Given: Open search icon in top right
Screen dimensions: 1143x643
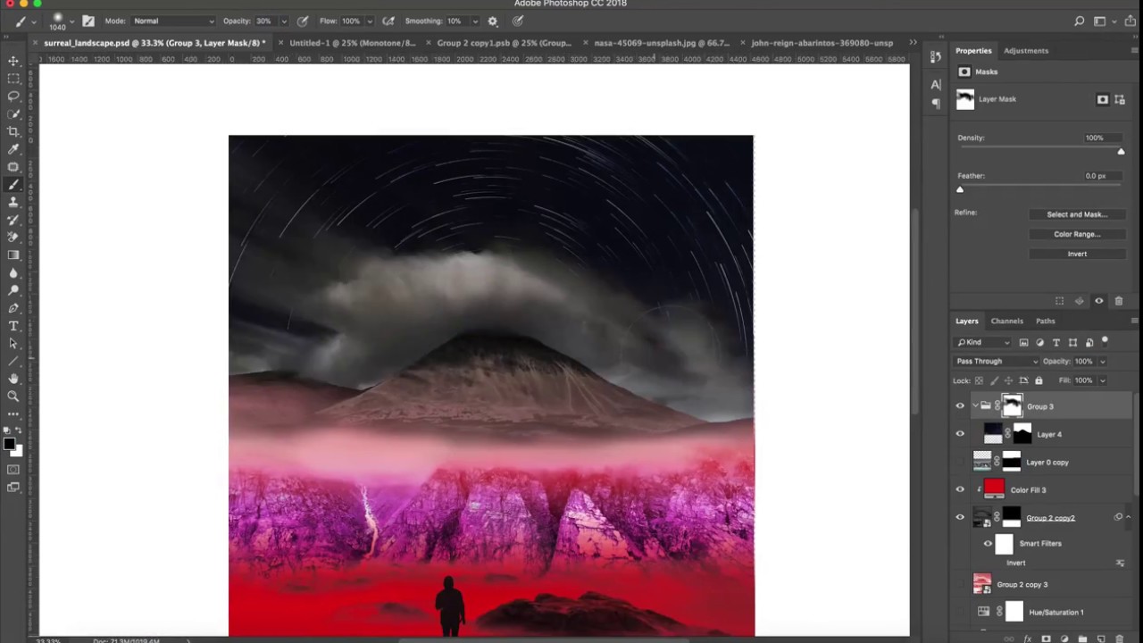Looking at the screenshot, I should click(x=1080, y=21).
